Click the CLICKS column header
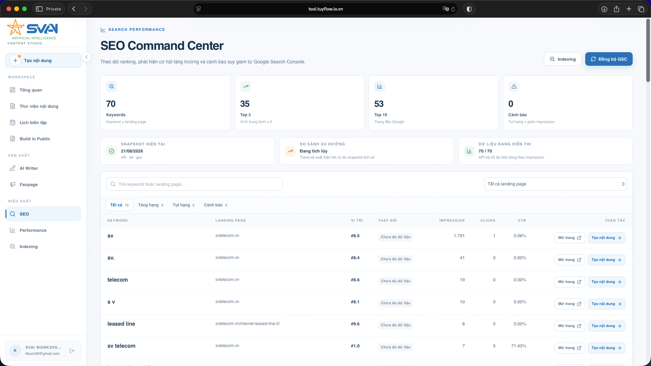The width and height of the screenshot is (651, 366). coord(488,220)
